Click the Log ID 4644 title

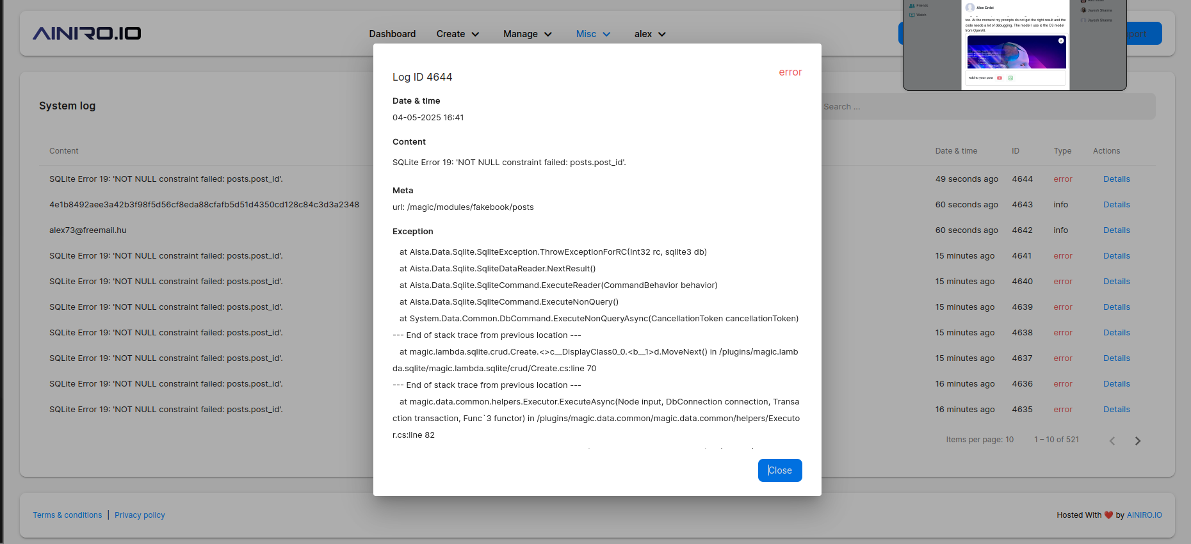[x=422, y=77]
